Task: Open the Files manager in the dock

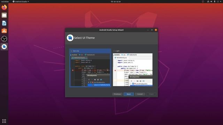Action: pos(4,15)
